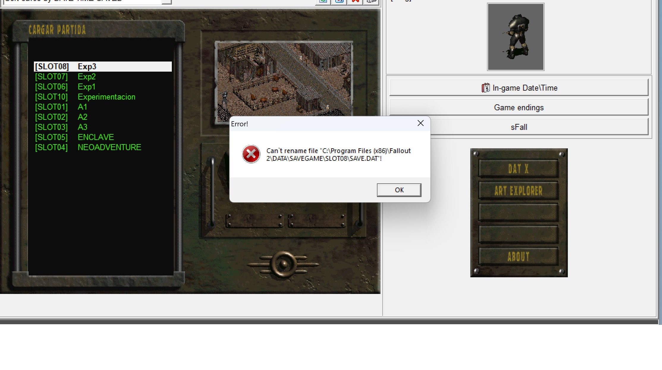The width and height of the screenshot is (662, 370).
Task: Select save [SLOT07] Exp2
Action: click(103, 77)
